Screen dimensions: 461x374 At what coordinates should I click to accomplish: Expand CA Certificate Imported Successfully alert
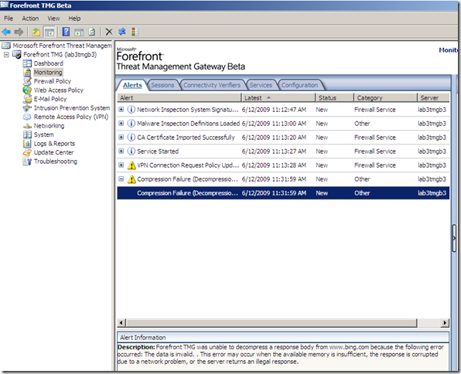tap(121, 137)
